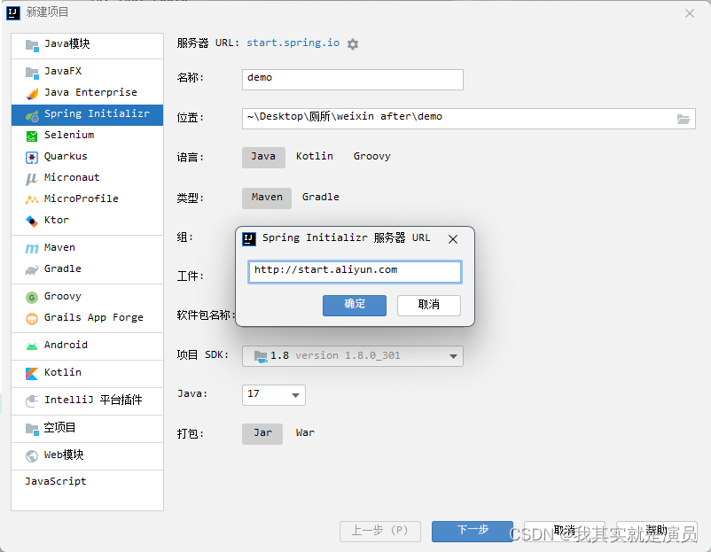Image resolution: width=711 pixels, height=552 pixels.
Task: Click the 空项目 folder icon
Action: (32, 429)
